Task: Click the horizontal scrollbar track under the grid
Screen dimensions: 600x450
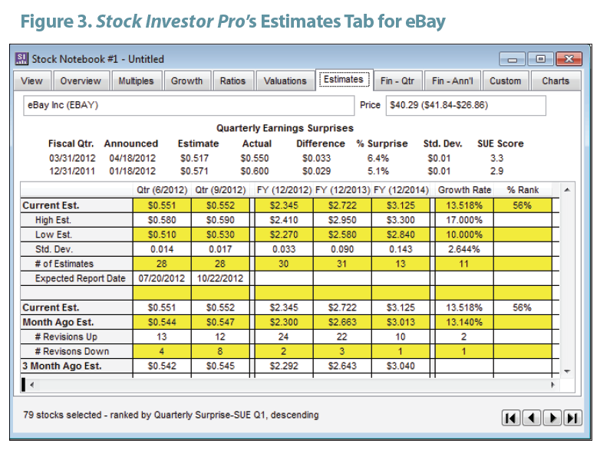Action: coord(292,385)
